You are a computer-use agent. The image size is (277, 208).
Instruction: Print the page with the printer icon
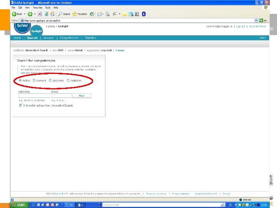pyautogui.click(x=107, y=14)
